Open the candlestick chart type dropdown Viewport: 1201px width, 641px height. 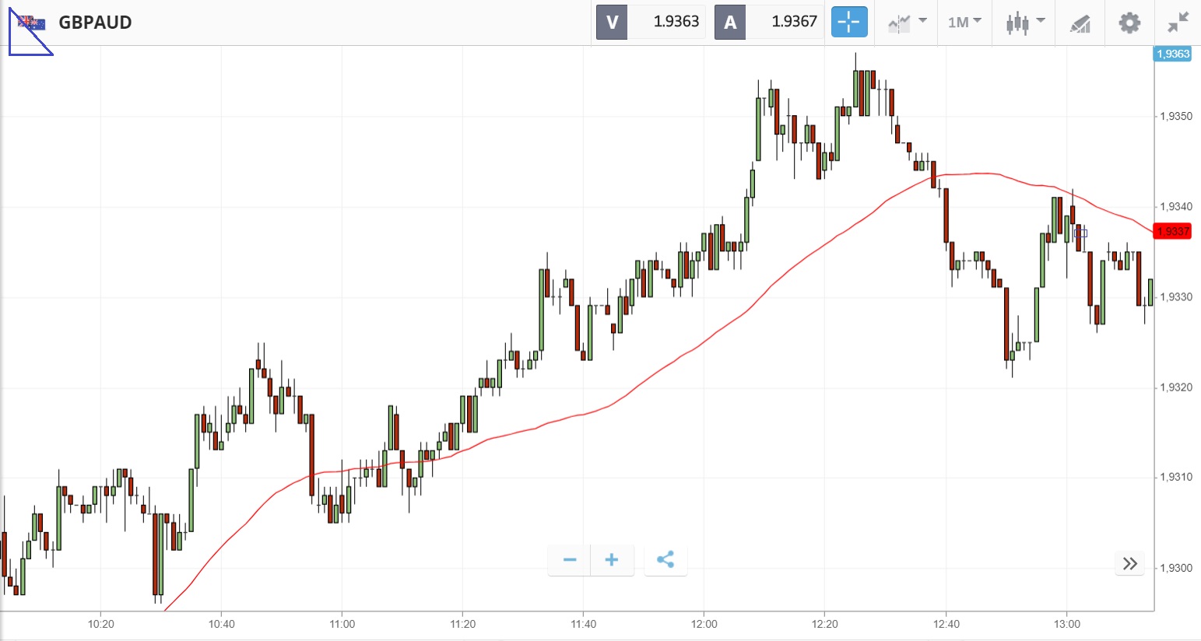tap(1024, 22)
